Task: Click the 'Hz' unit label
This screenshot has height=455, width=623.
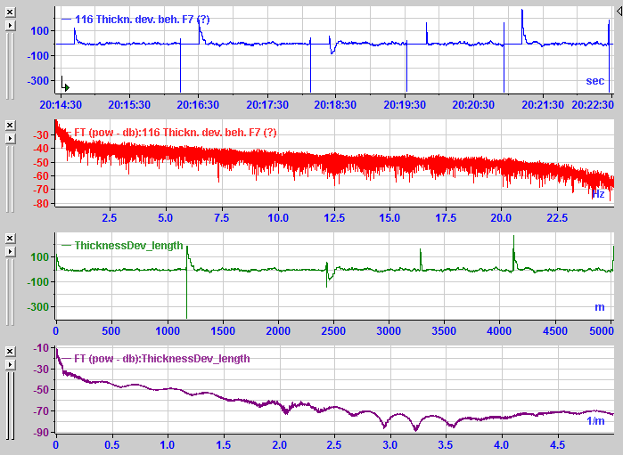Action: click(598, 194)
